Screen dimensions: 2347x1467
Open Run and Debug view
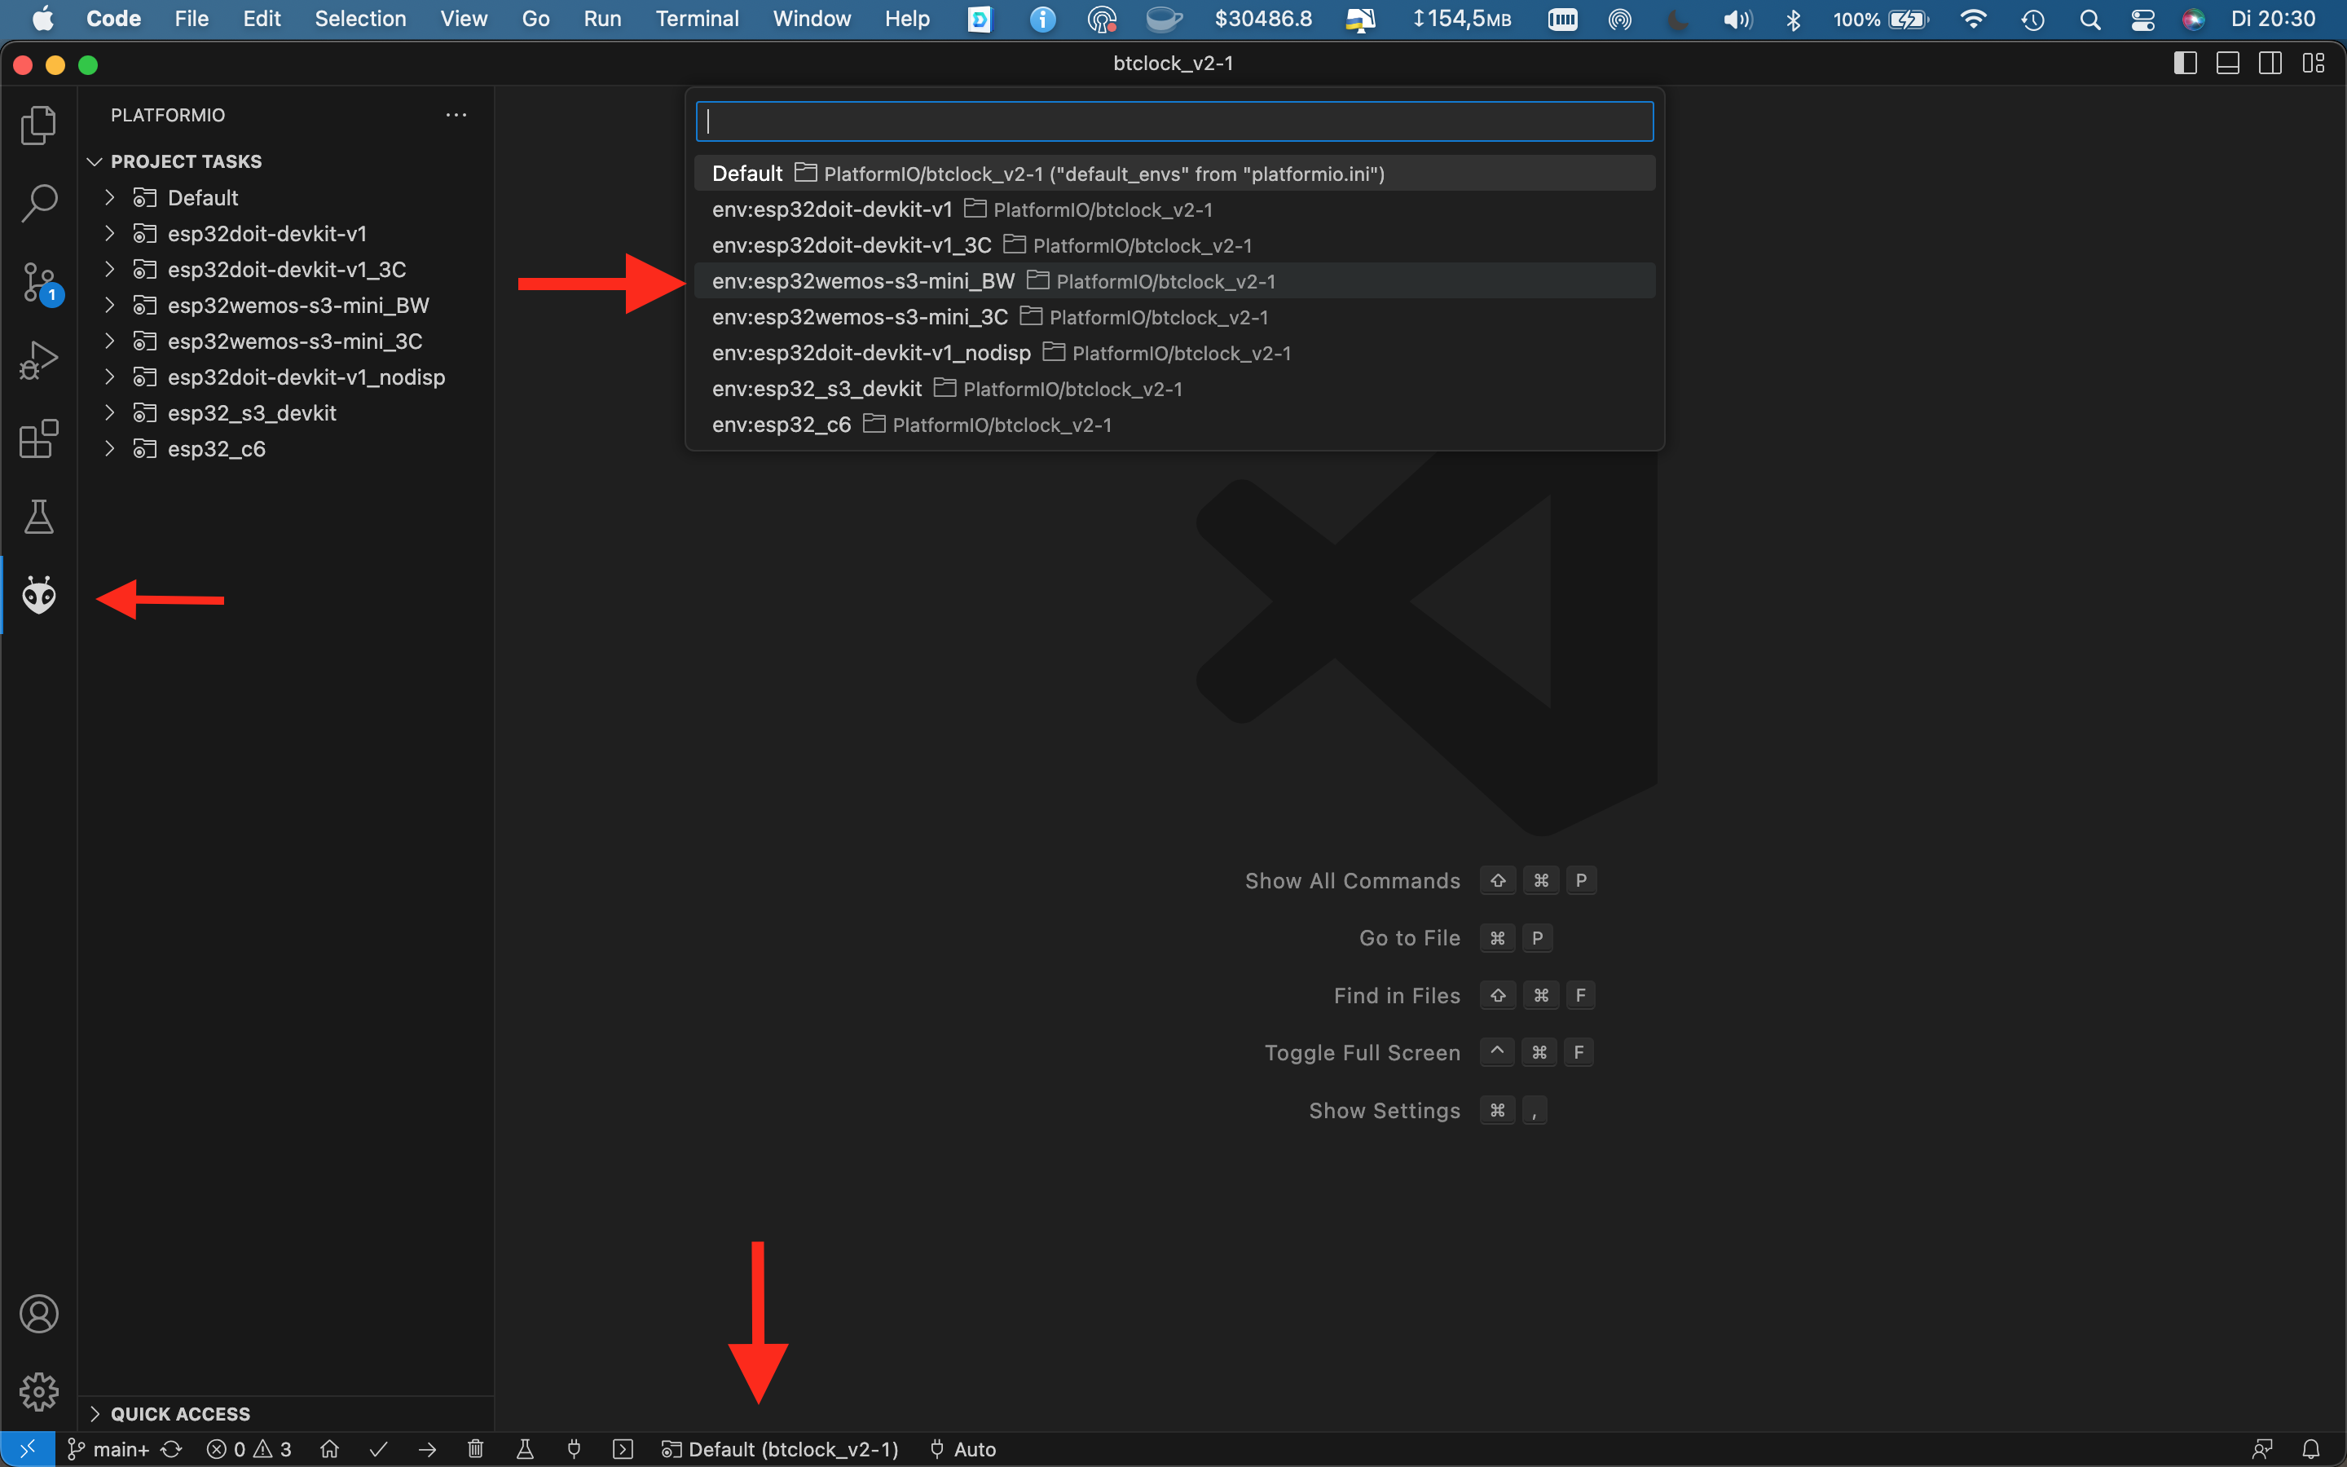coord(39,361)
